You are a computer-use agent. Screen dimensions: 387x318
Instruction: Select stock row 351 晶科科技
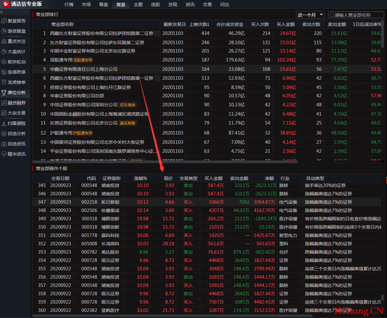[207, 235]
